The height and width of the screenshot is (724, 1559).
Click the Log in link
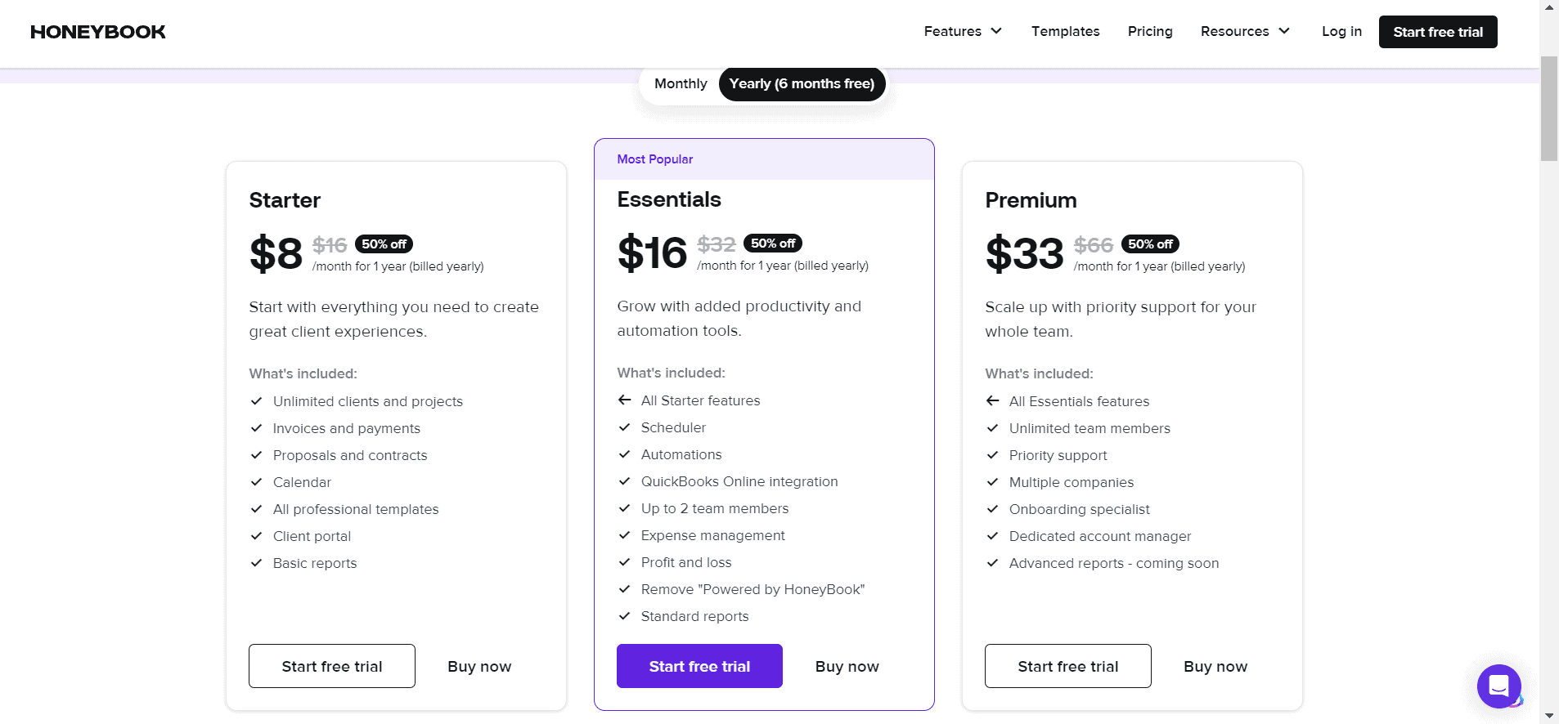(x=1341, y=31)
